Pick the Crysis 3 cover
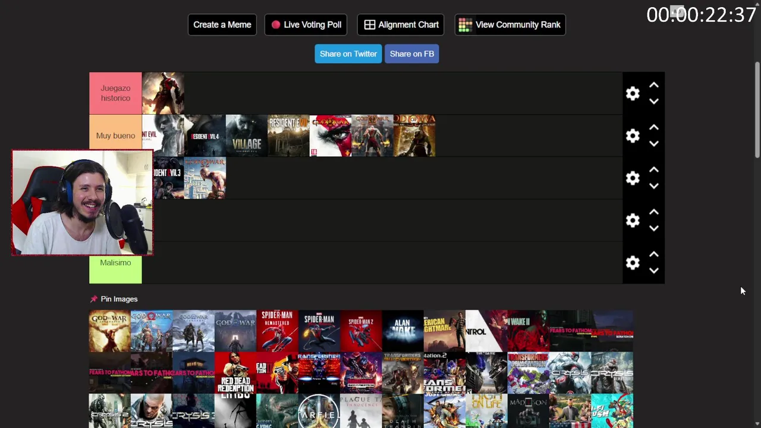761x428 pixels. tap(193, 411)
